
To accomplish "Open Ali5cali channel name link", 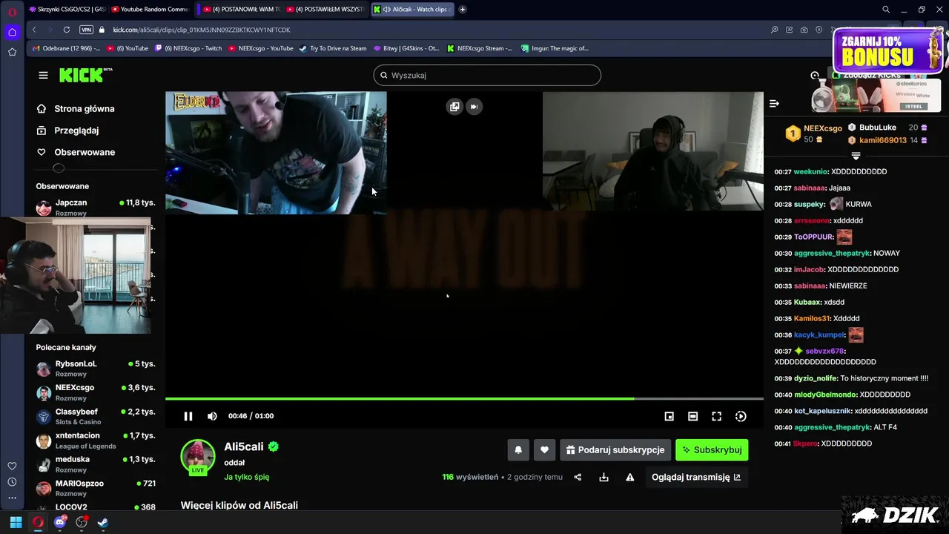I will coord(244,446).
